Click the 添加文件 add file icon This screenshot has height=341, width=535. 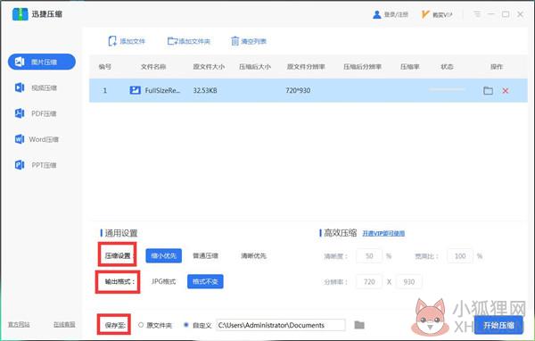tap(112, 41)
